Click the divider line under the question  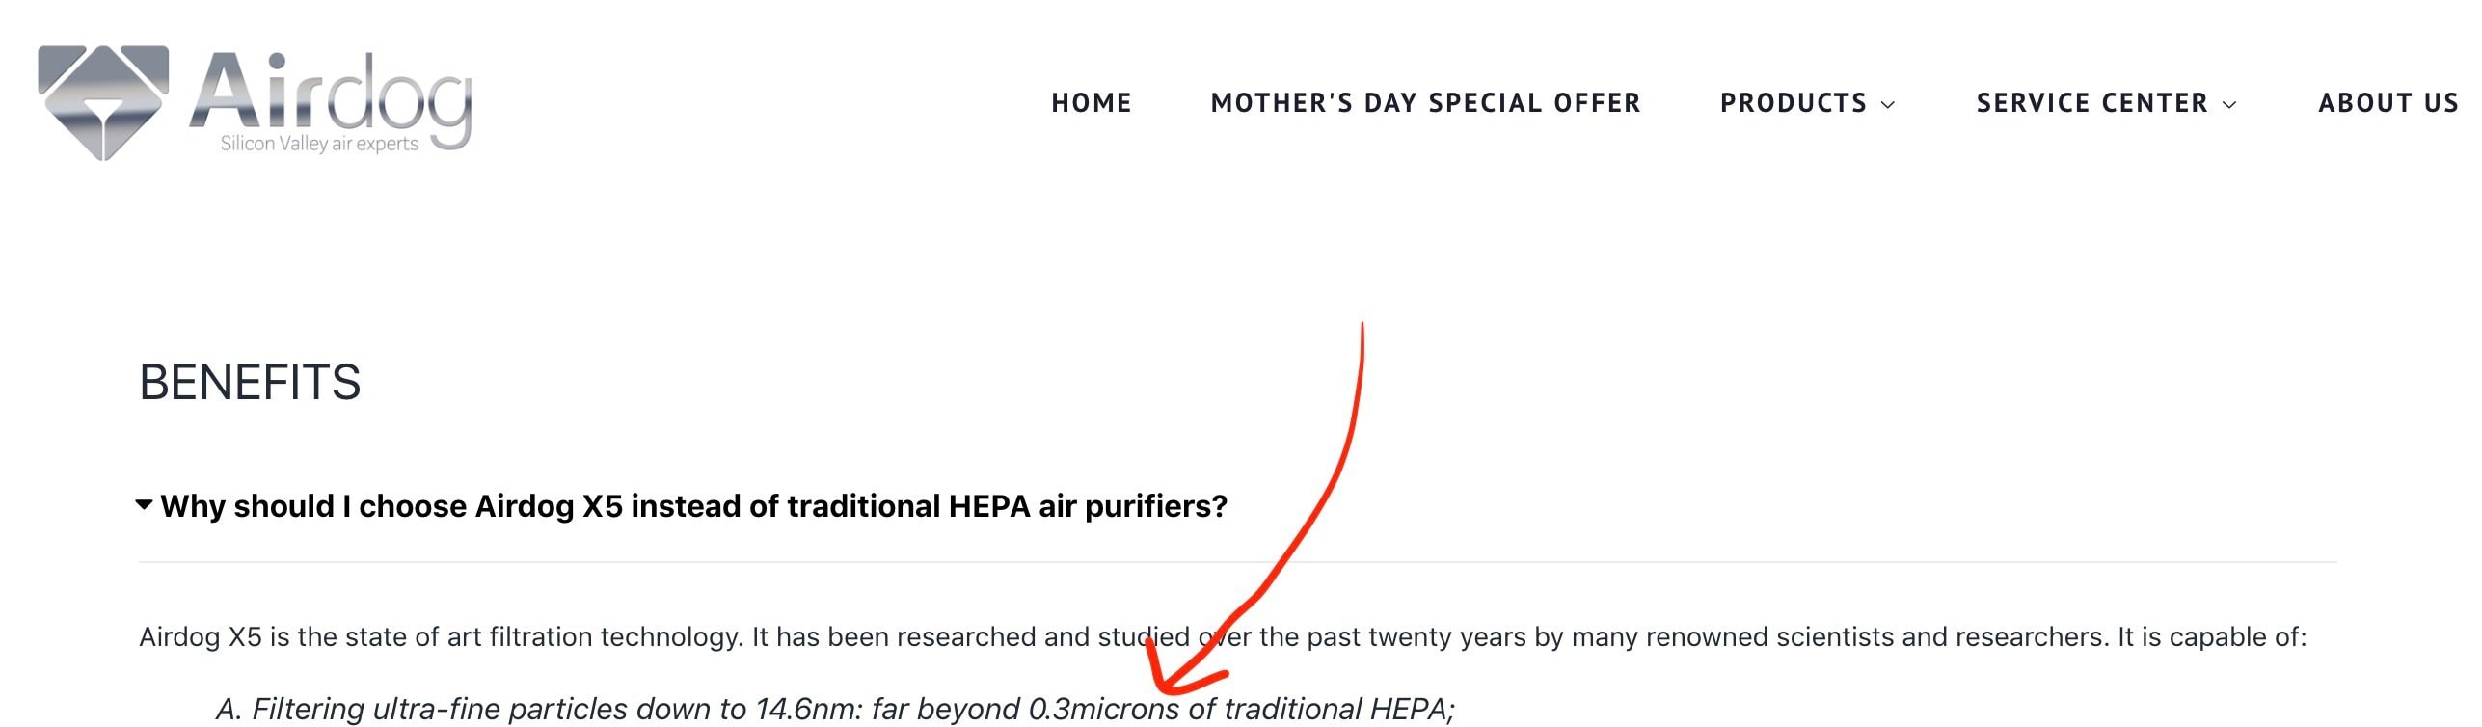[1238, 562]
